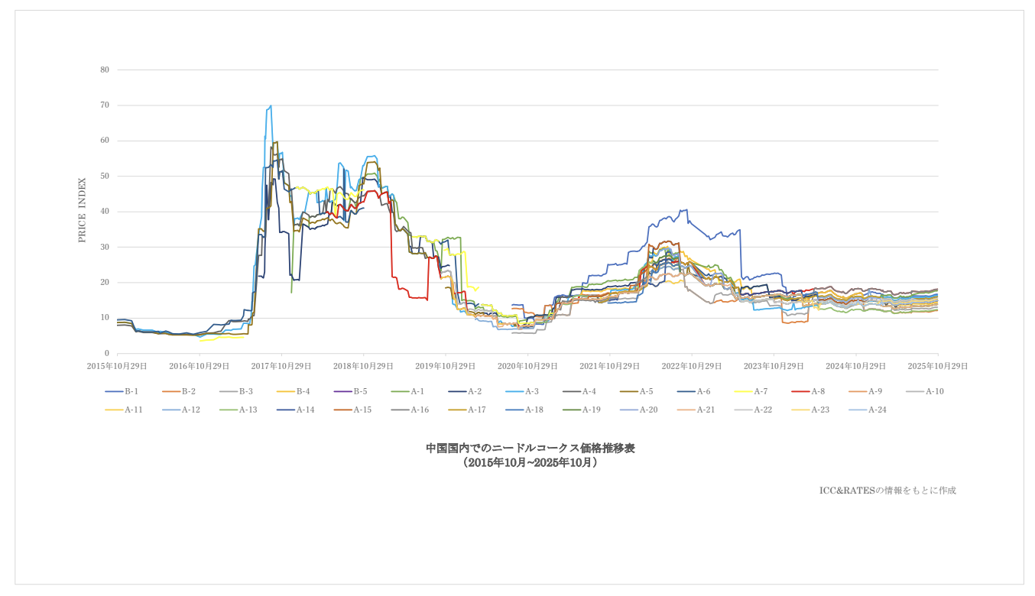Image resolution: width=1035 pixels, height=596 pixels.
Task: Select the A-19 legend entry
Action: [x=580, y=410]
